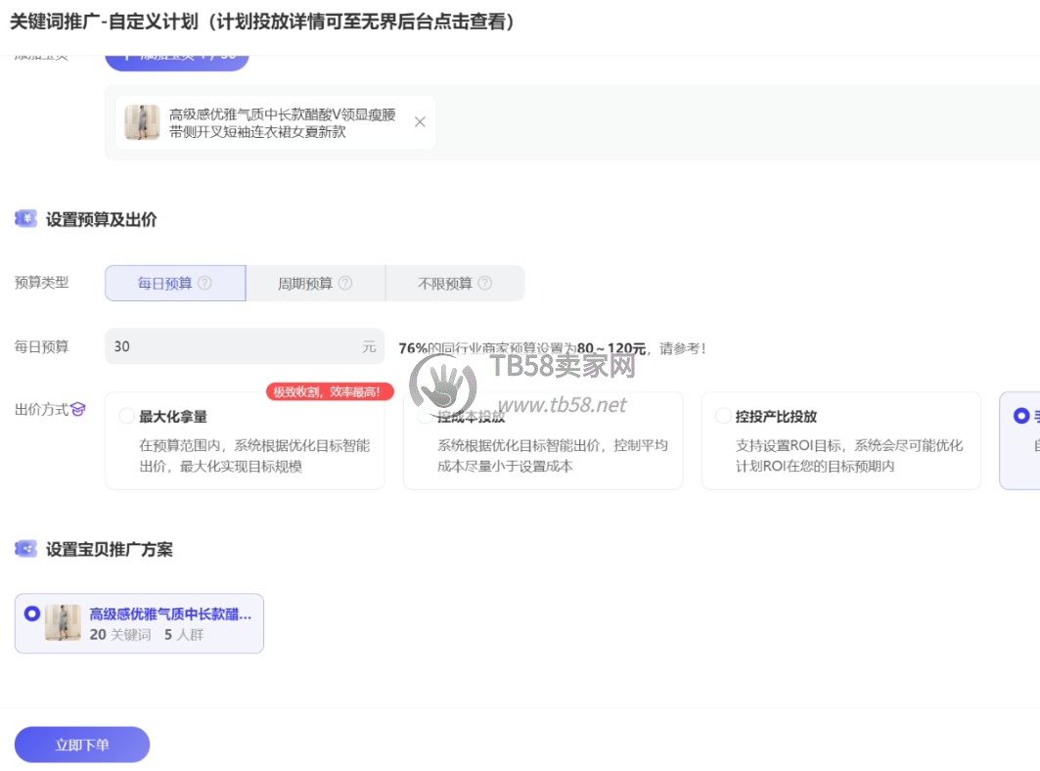Remove the added dress product with the × icon
This screenshot has height=771, width=1040.
(419, 121)
